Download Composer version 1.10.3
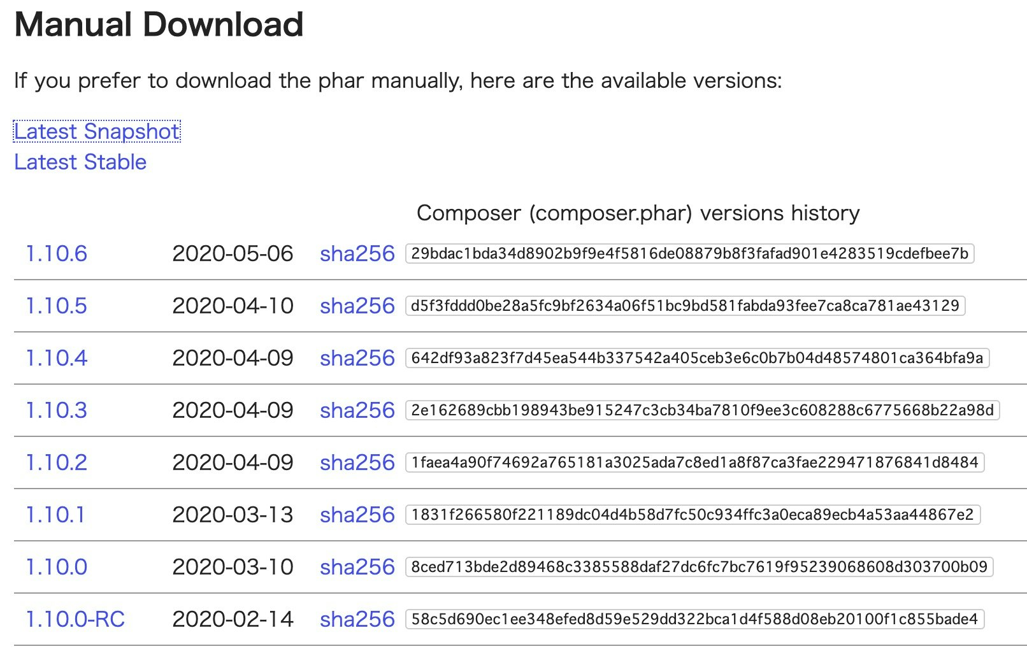 tap(56, 410)
